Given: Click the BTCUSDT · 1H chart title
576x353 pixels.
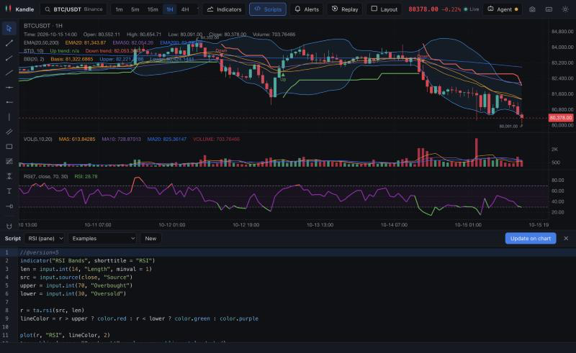Looking at the screenshot, I should click(43, 26).
